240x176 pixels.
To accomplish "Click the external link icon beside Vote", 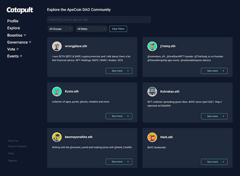I will [17, 49].
